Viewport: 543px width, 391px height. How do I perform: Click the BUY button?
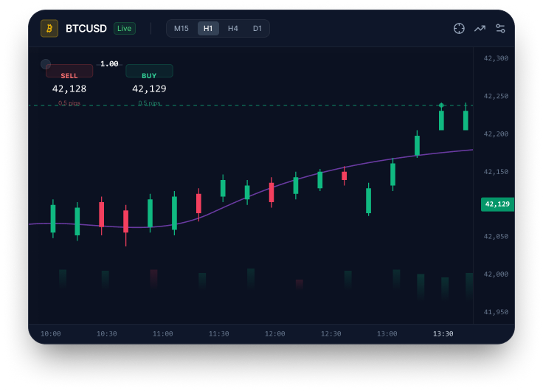[x=149, y=72]
